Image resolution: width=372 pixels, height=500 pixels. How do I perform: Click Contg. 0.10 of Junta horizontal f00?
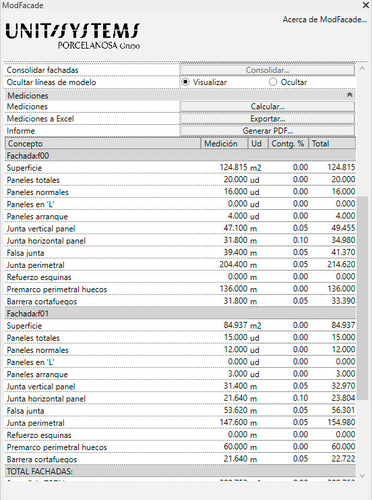301,240
